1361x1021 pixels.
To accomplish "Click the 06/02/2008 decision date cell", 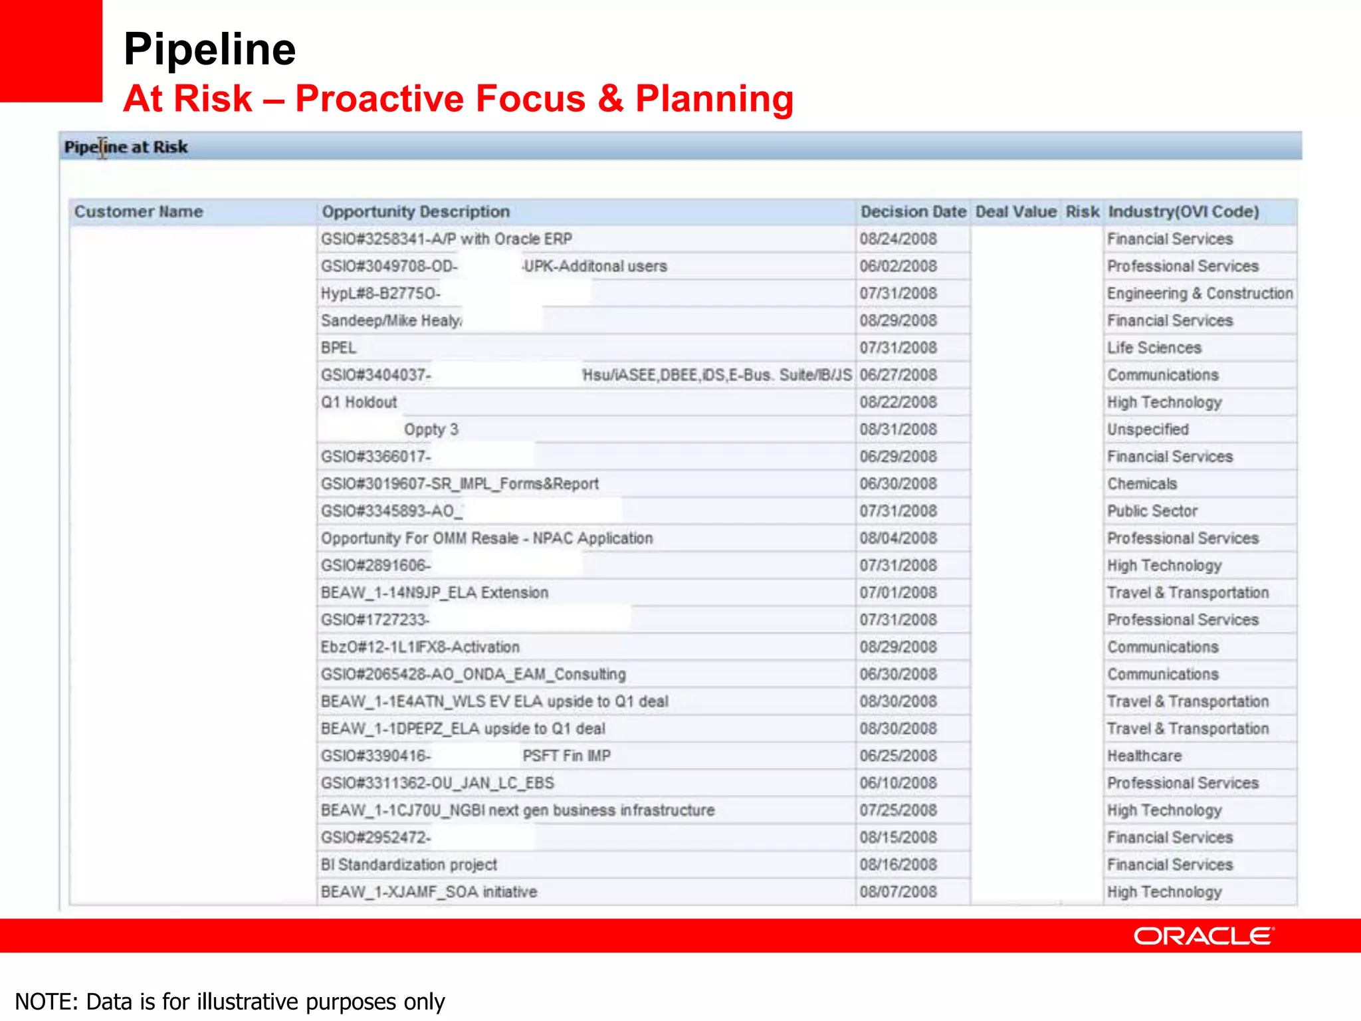I will 898,267.
